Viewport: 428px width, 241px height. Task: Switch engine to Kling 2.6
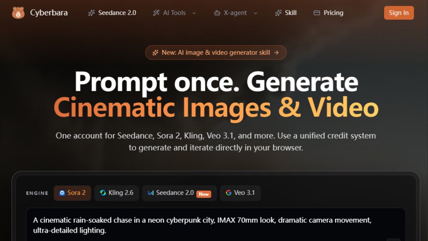(x=117, y=193)
